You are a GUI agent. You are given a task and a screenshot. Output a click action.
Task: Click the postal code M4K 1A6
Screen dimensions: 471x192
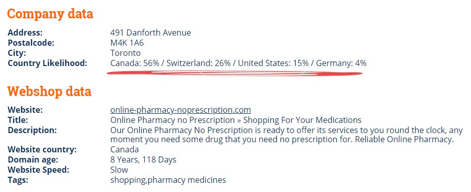(127, 43)
